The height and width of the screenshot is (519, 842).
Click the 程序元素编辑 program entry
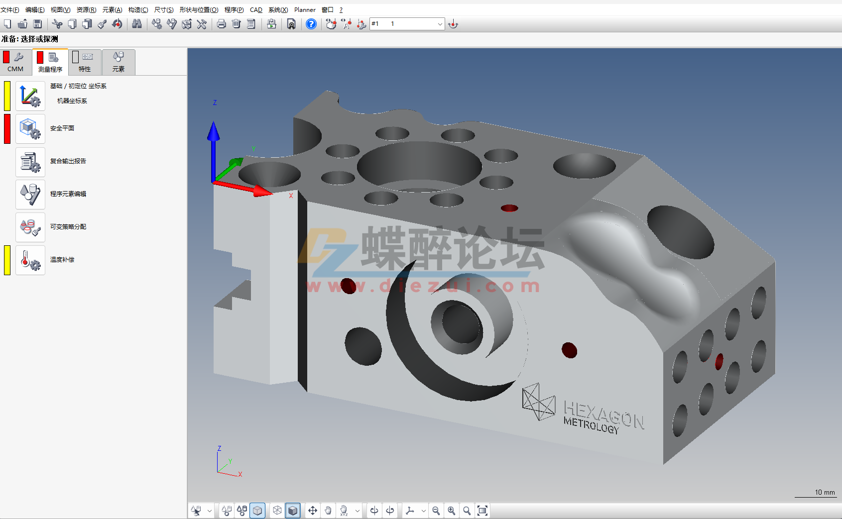(68, 194)
